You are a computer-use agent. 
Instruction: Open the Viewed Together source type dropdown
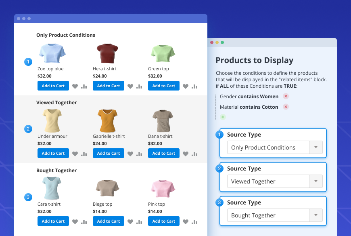click(x=316, y=181)
